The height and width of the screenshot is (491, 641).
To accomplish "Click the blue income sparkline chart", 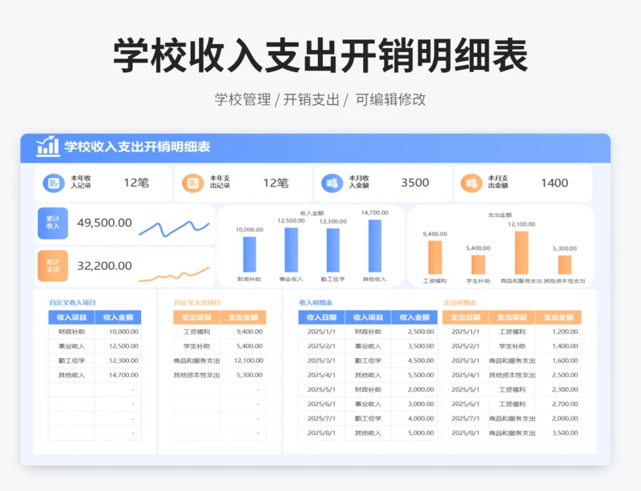I will click(x=174, y=229).
